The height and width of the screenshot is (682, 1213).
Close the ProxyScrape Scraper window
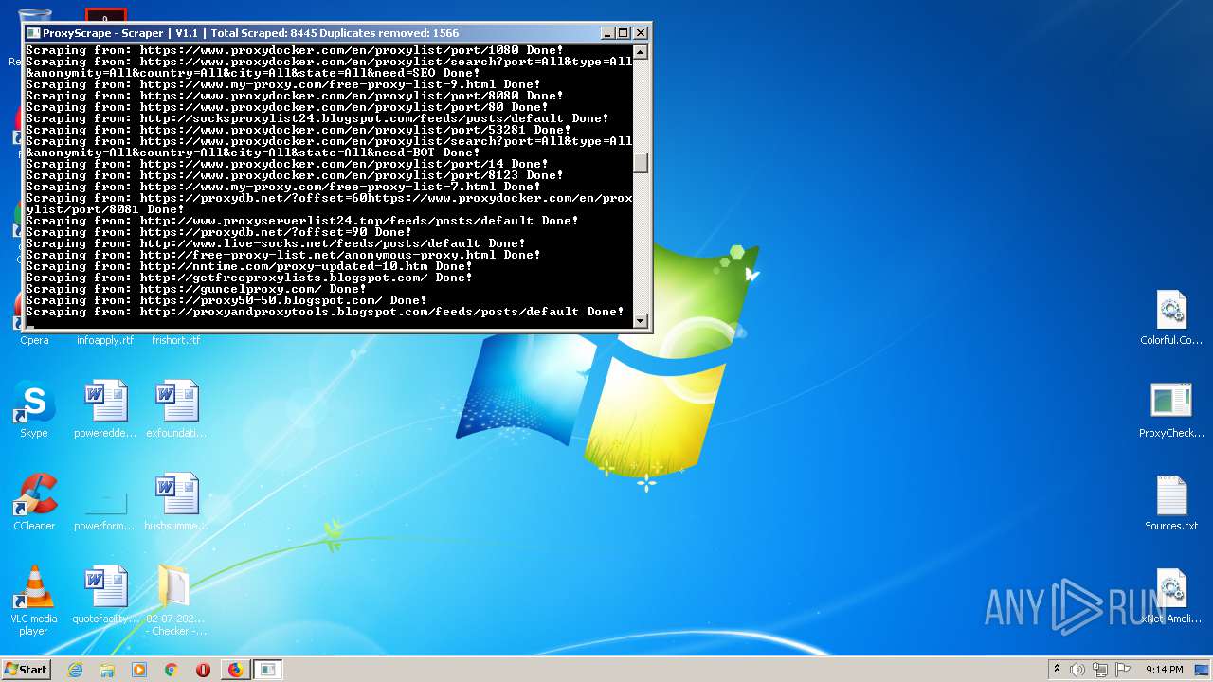641,33
